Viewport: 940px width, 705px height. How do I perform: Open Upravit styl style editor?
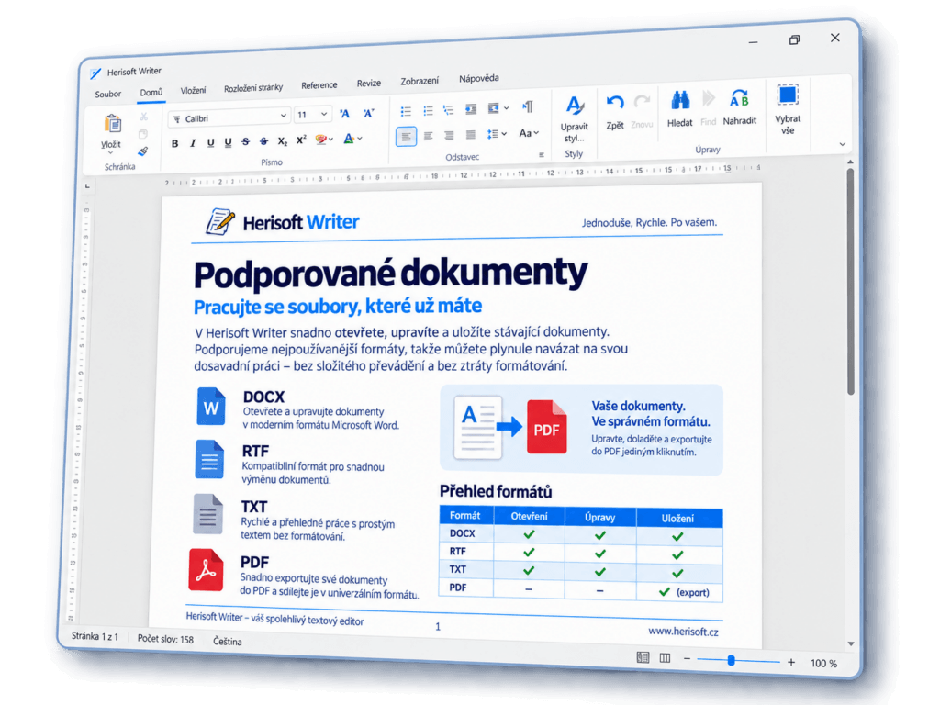[575, 119]
